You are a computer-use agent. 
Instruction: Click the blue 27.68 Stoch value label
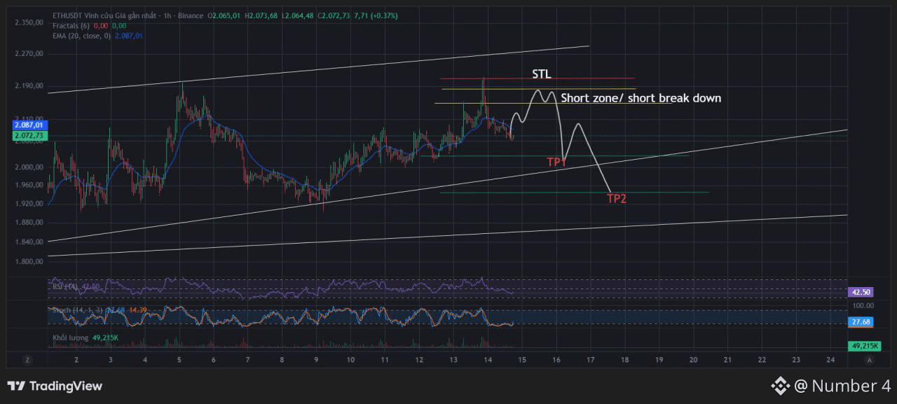pyautogui.click(x=860, y=321)
